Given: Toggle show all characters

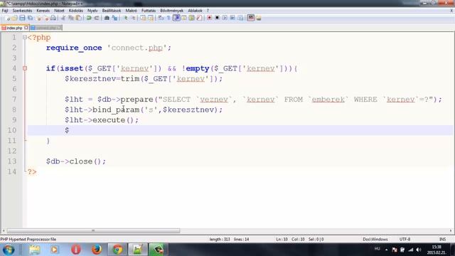Looking at the screenshot, I should [x=168, y=18].
